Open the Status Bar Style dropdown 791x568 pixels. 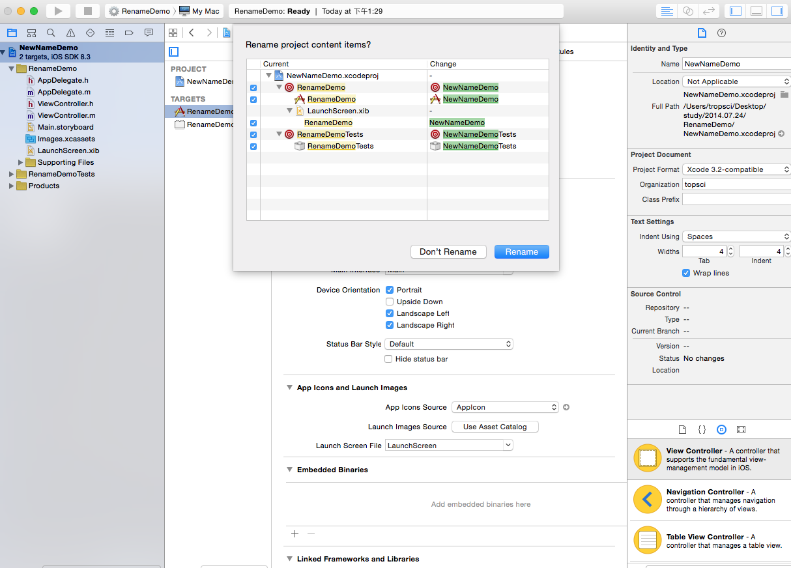449,344
